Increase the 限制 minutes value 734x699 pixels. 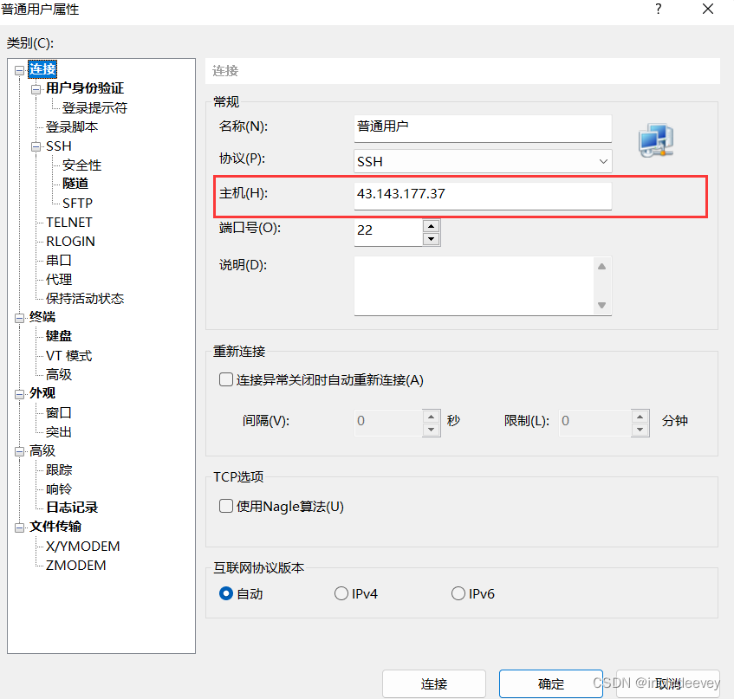pyautogui.click(x=640, y=417)
